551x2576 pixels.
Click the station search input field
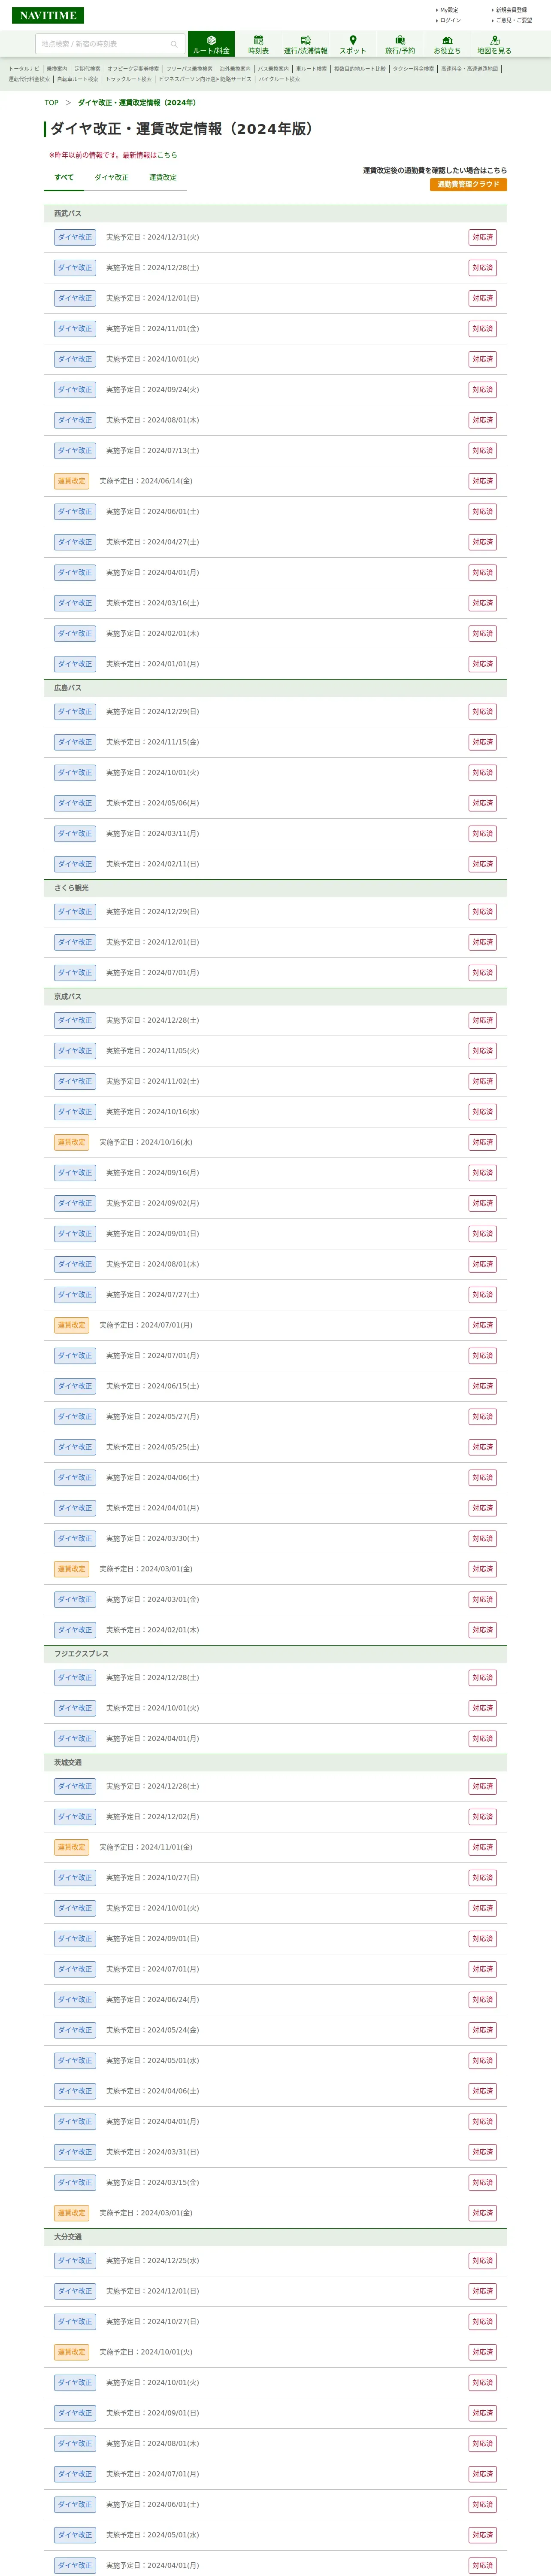point(100,44)
